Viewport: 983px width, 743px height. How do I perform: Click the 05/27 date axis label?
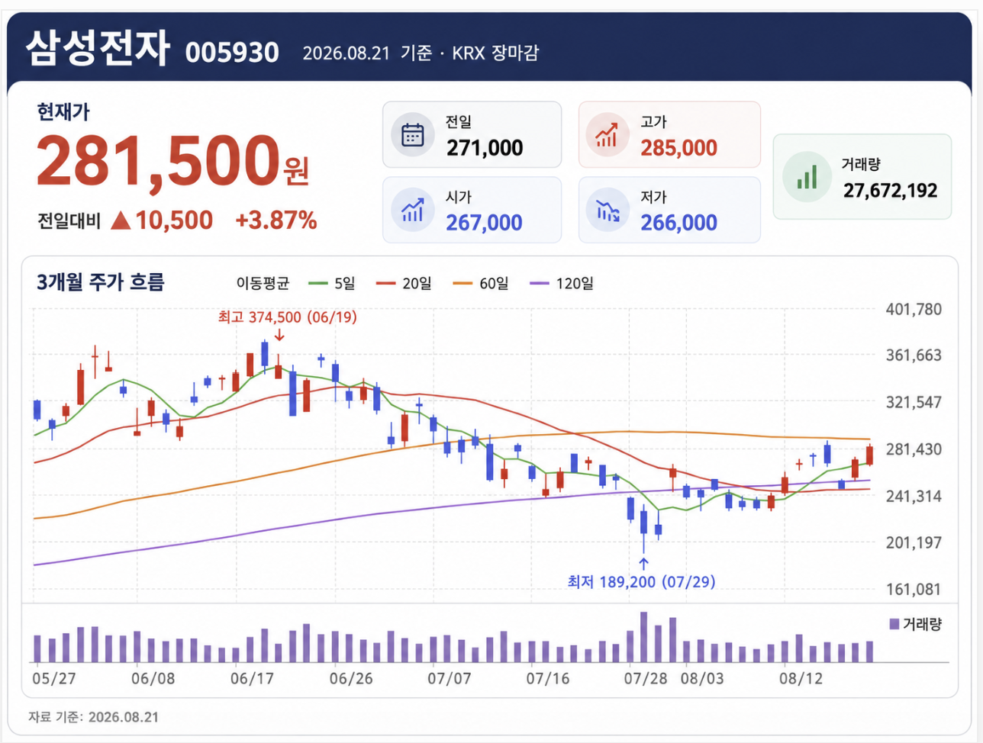click(x=54, y=678)
